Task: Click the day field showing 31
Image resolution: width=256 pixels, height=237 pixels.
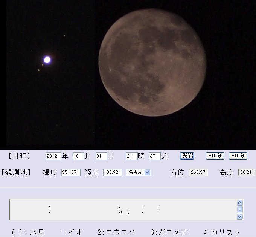Action: point(101,156)
